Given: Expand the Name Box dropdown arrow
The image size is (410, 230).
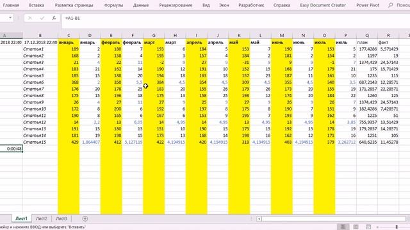Looking at the screenshot, I should (10, 18).
